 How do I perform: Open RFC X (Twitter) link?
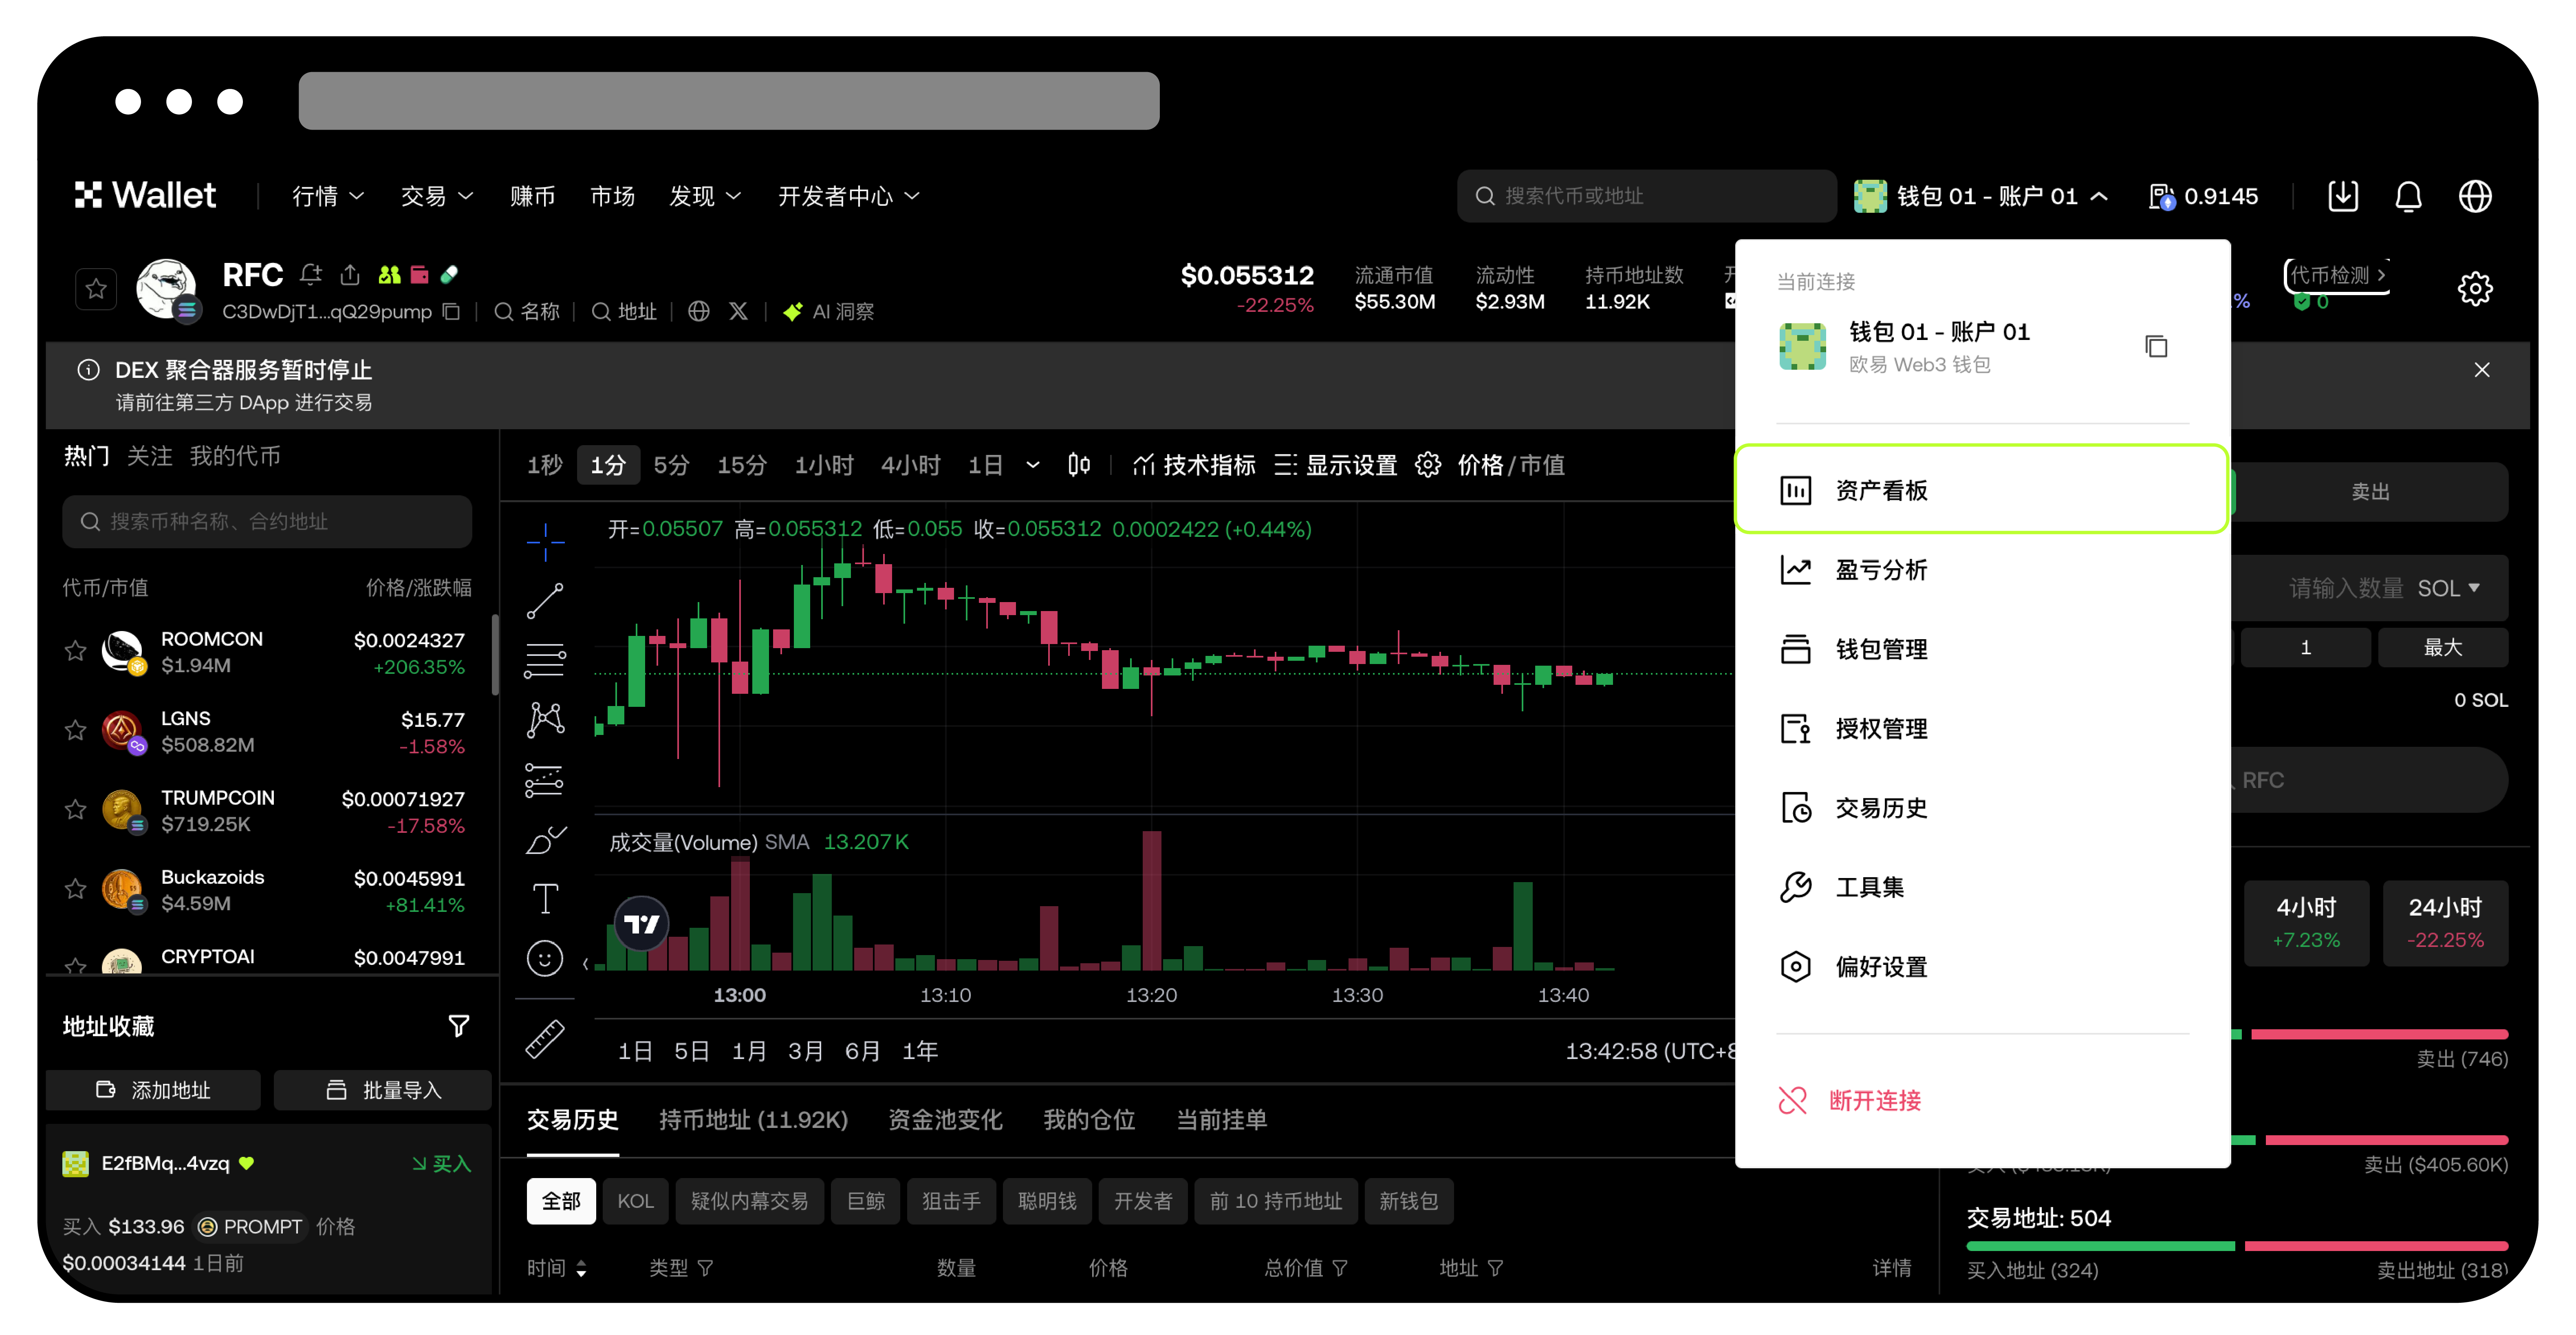pos(738,312)
